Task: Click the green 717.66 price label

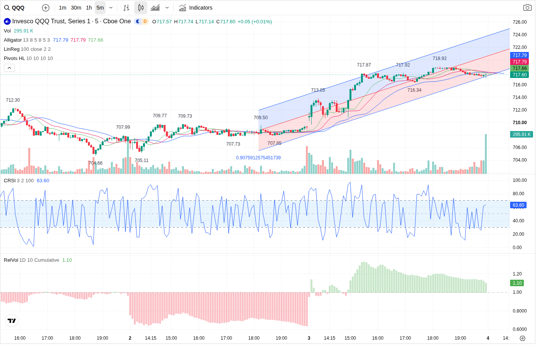Action: 519,68
